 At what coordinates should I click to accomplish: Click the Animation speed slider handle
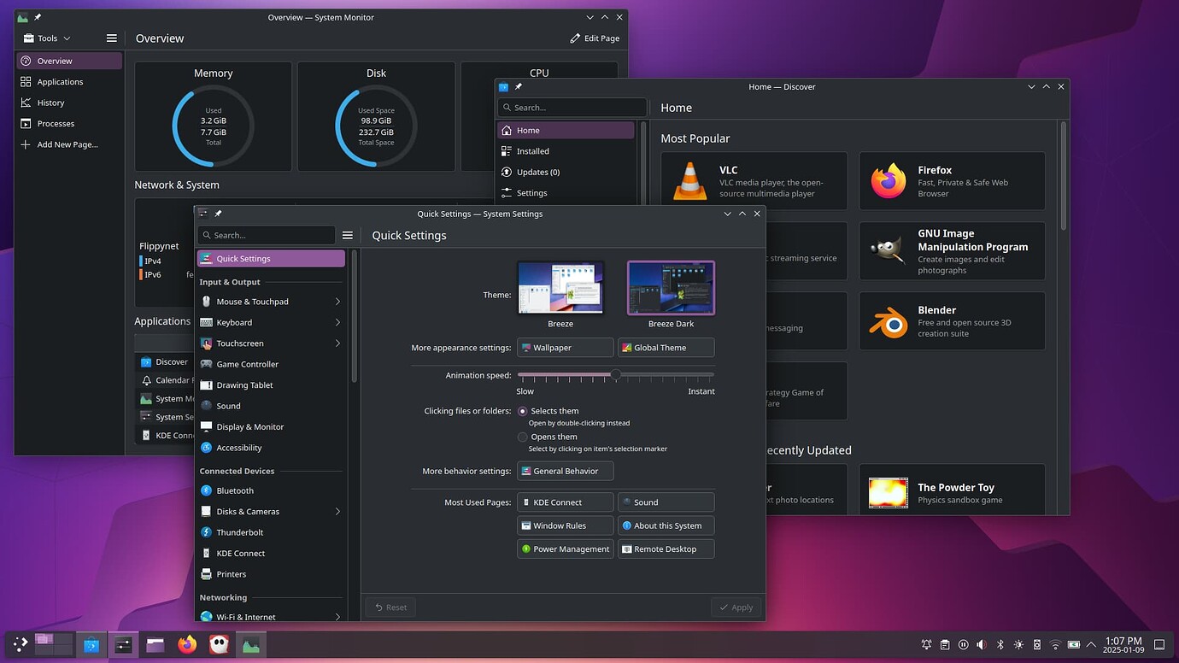(x=616, y=374)
